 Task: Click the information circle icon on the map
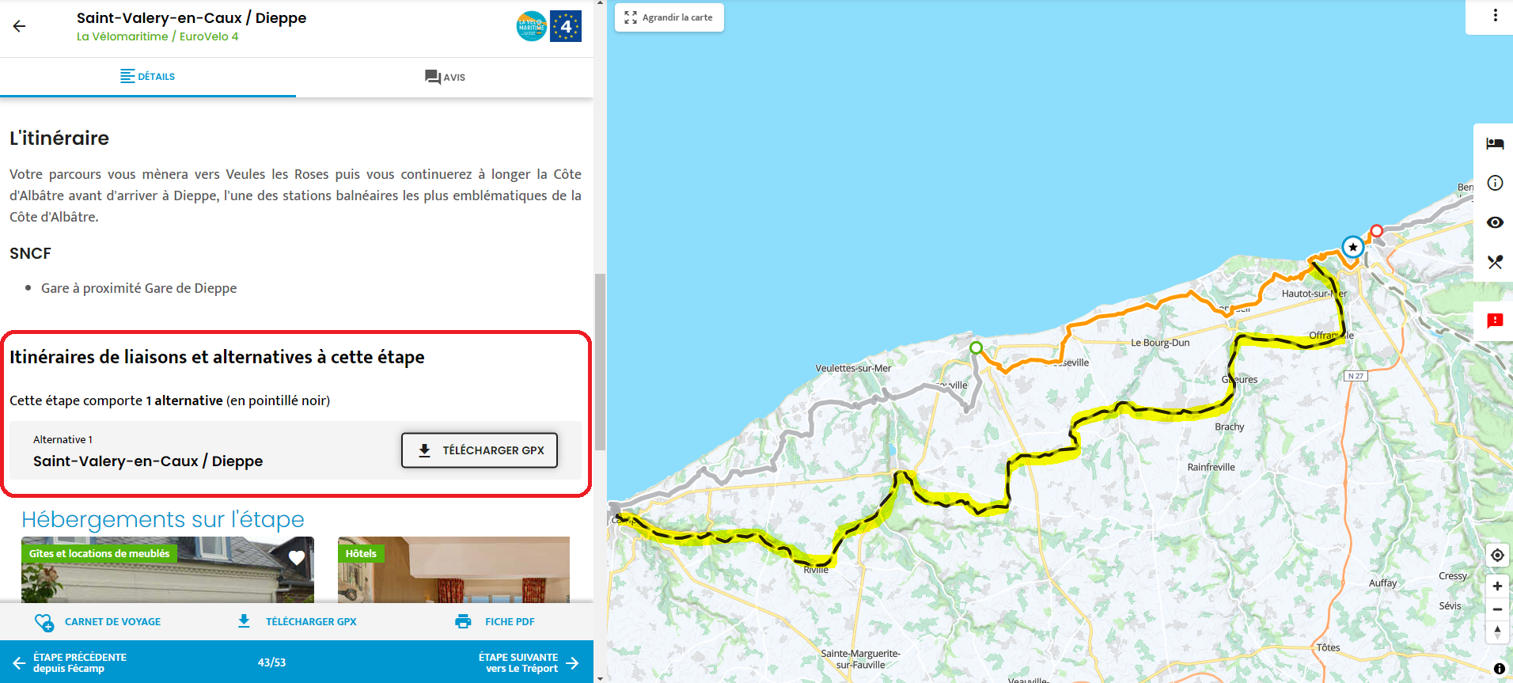[1494, 183]
